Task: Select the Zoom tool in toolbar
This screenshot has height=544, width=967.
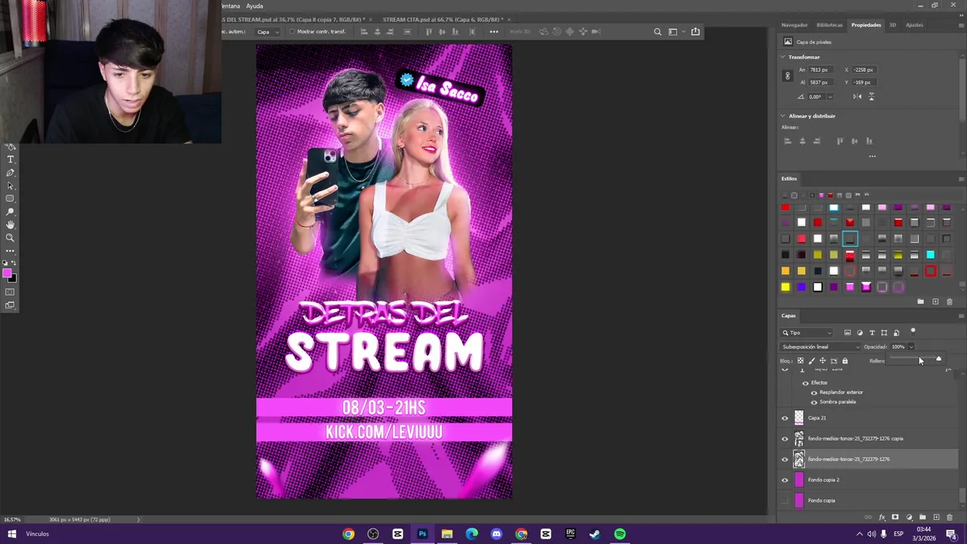Action: (10, 237)
